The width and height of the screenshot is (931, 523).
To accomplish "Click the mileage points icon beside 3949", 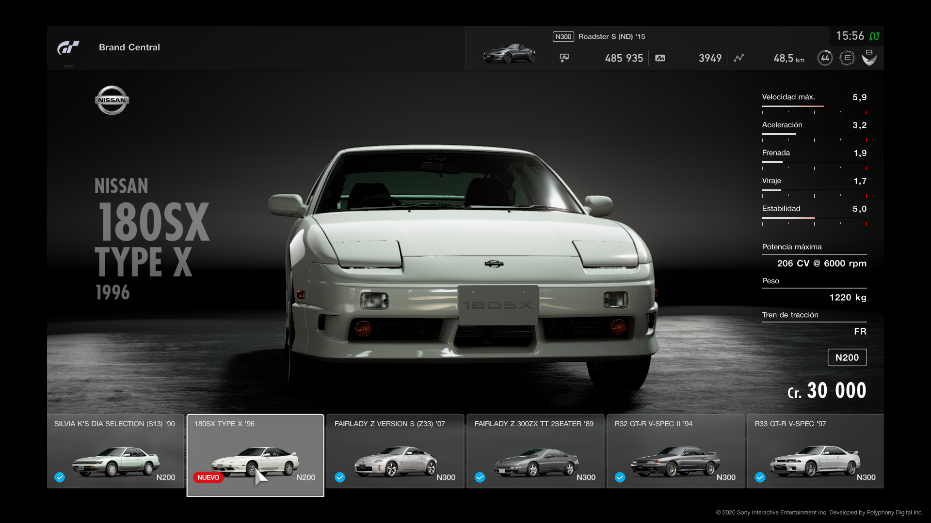I will pos(660,58).
